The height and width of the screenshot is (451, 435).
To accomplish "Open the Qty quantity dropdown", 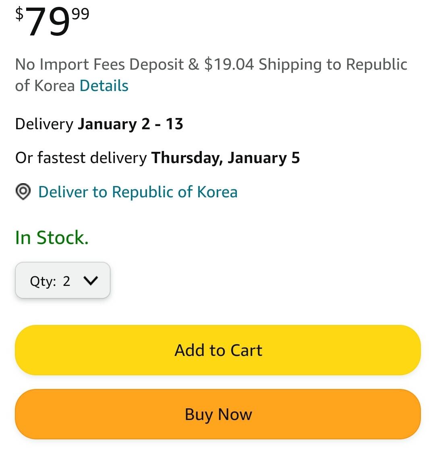I will coord(62,281).
